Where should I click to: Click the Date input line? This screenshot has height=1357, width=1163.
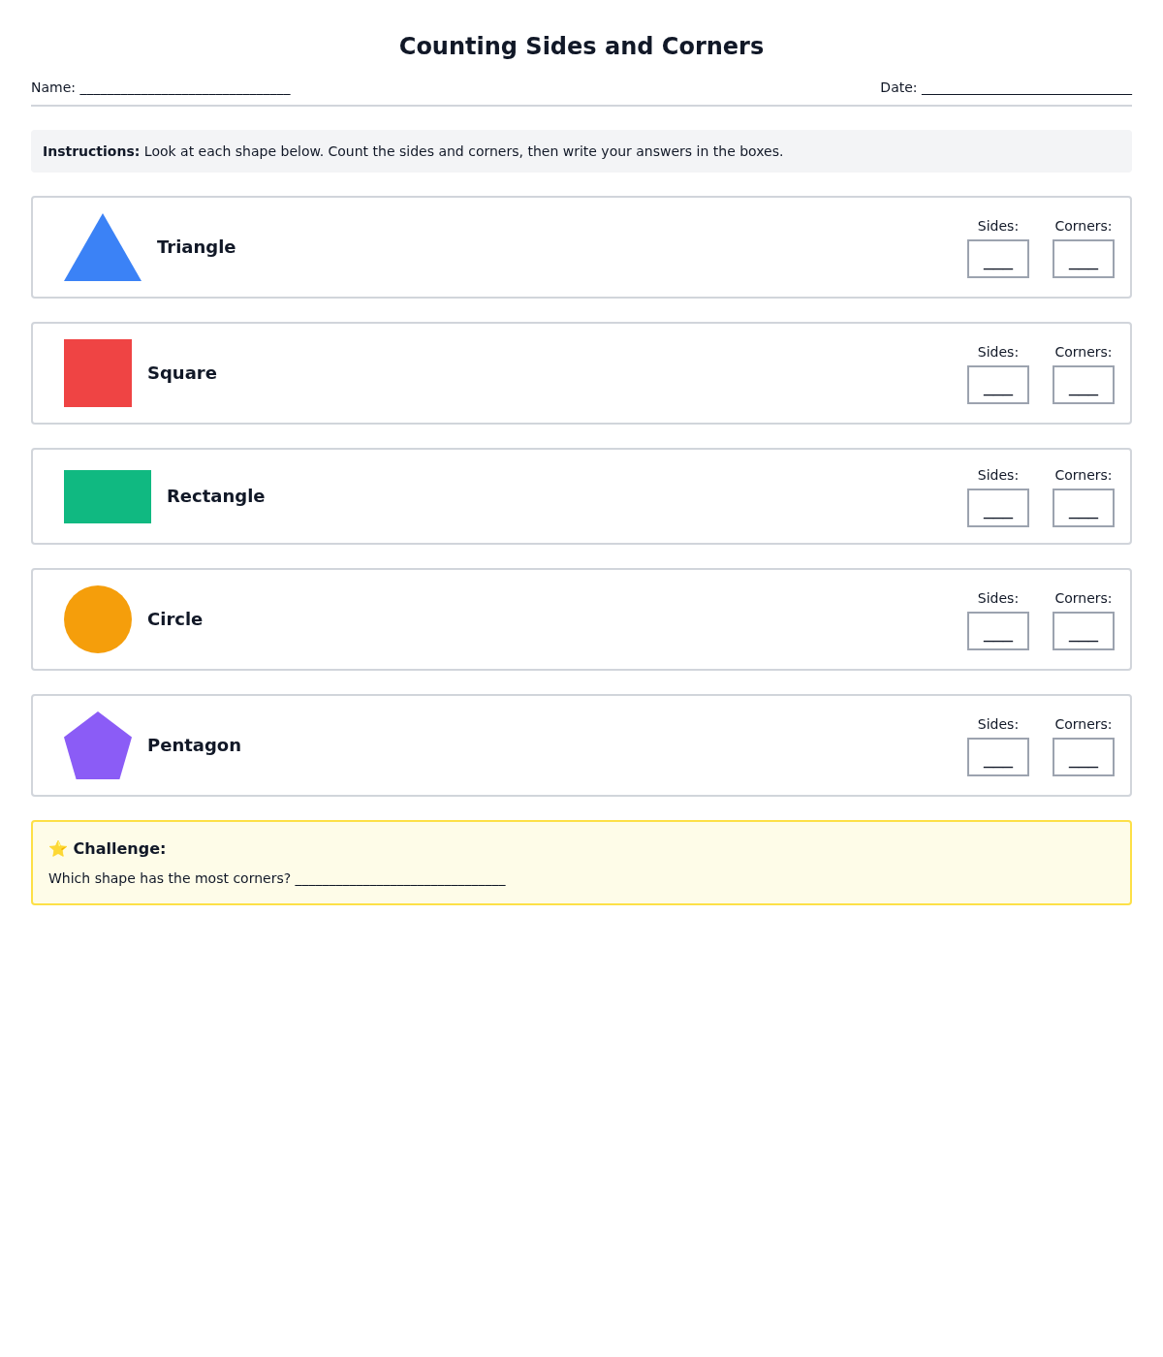coord(1025,88)
